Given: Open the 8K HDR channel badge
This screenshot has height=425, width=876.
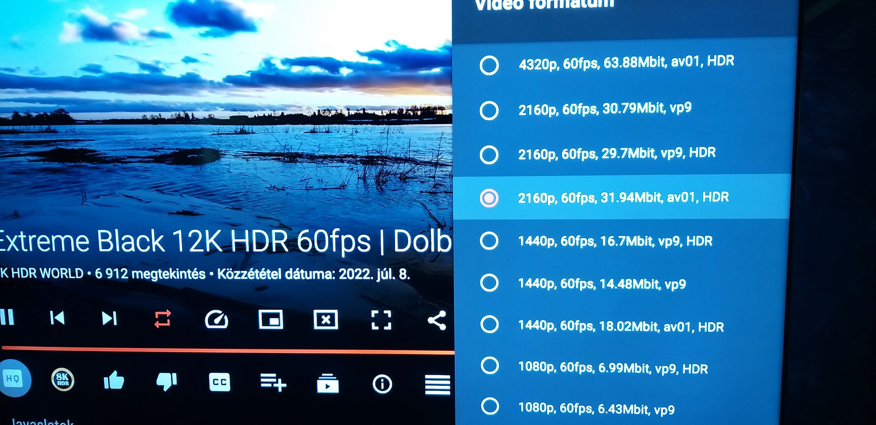Looking at the screenshot, I should click(x=63, y=379).
